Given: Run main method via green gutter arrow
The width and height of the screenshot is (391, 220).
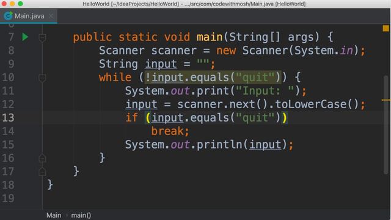Looking at the screenshot, I should point(25,37).
